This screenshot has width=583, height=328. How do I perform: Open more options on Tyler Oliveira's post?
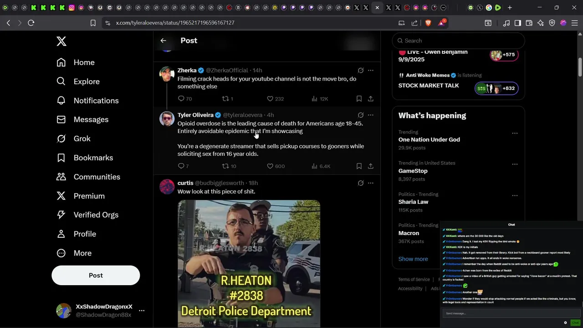[371, 115]
